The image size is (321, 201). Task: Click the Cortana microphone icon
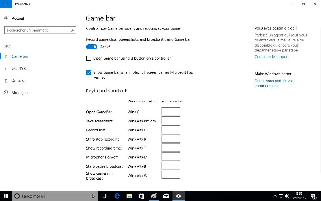click(x=93, y=196)
